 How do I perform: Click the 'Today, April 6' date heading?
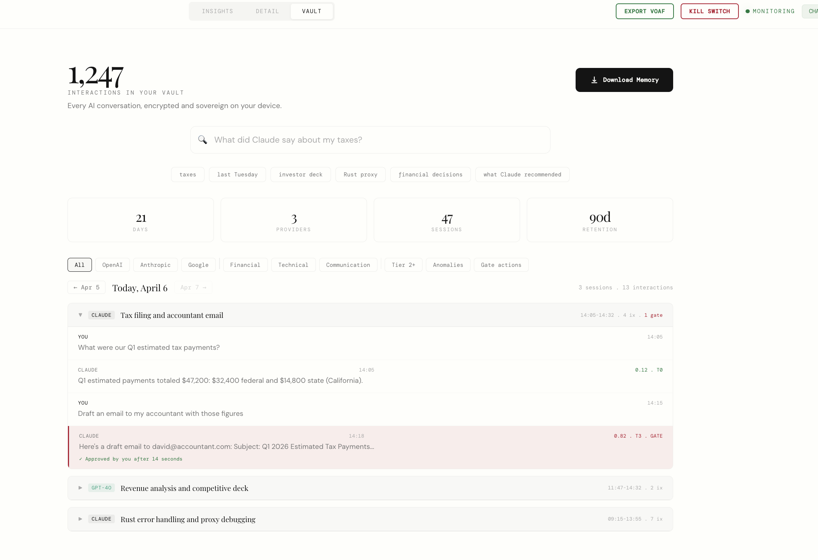140,288
